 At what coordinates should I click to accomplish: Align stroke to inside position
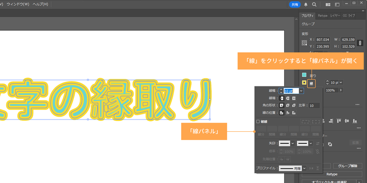tap(288, 113)
